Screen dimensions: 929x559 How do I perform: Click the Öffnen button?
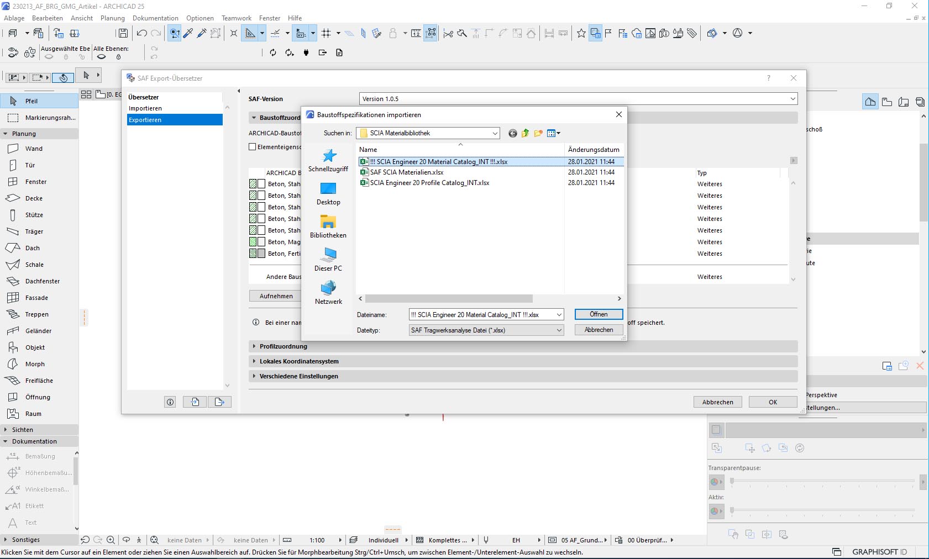pyautogui.click(x=599, y=314)
